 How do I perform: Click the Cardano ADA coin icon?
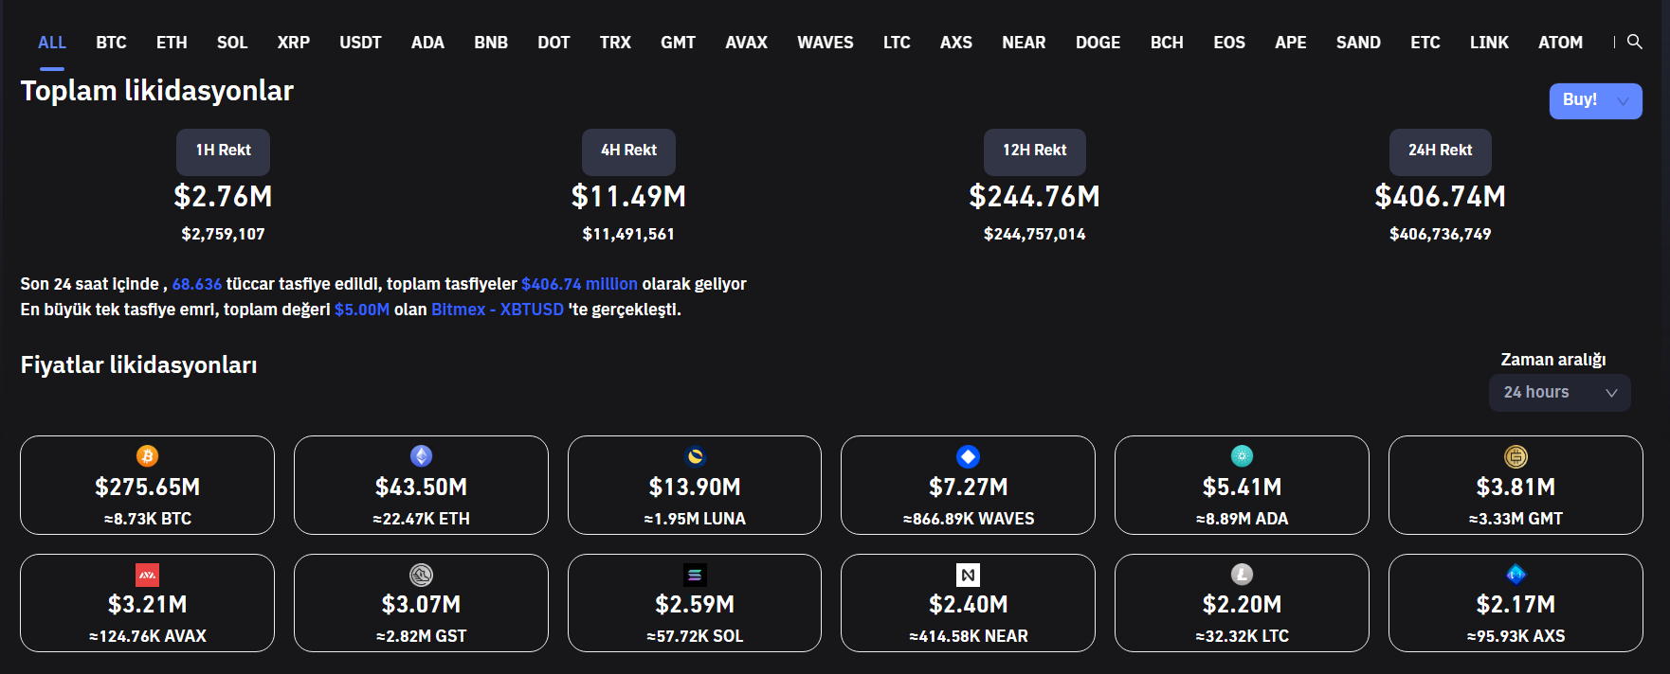(1242, 456)
